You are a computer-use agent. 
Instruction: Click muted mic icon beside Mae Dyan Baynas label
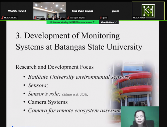[68, 18]
